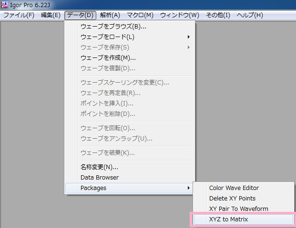Open the その他(I) menu
The width and height of the screenshot is (296, 228).
(x=218, y=15)
